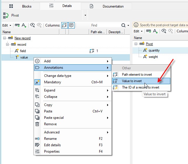Open the Add submenu

(x=73, y=61)
